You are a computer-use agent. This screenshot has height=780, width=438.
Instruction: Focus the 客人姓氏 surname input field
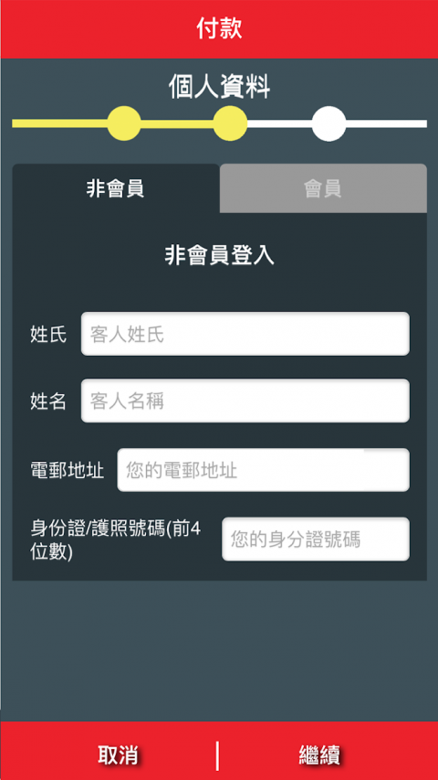click(x=245, y=334)
